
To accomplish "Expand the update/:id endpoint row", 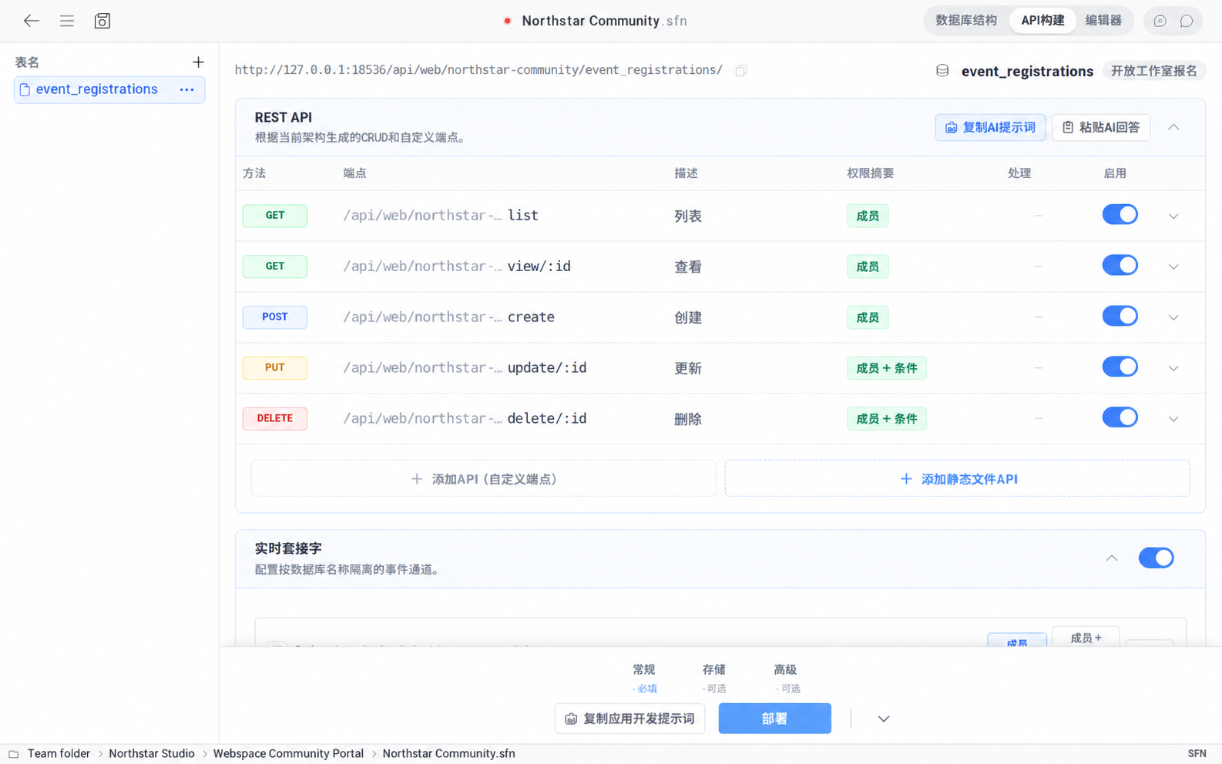I will point(1173,369).
